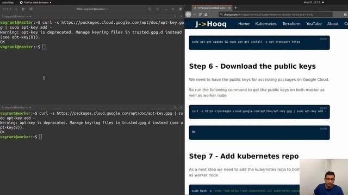
Task: Open the vagrant@master terminal title dropdown
Action: [16, 16]
